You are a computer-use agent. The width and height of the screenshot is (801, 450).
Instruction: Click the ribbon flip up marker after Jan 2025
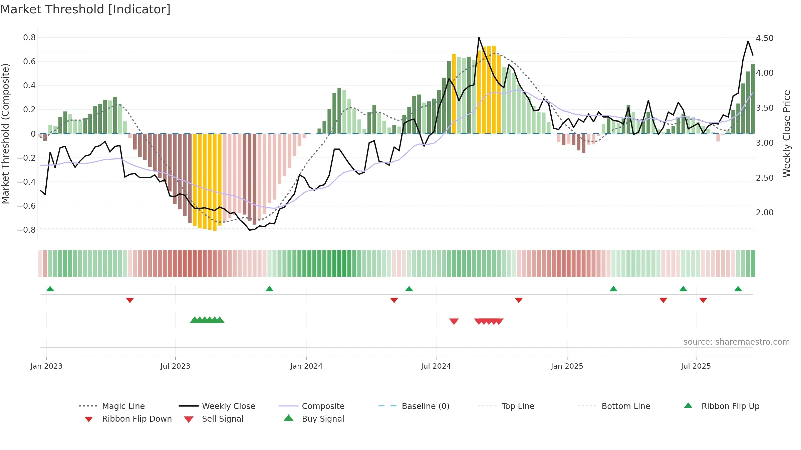(x=613, y=289)
